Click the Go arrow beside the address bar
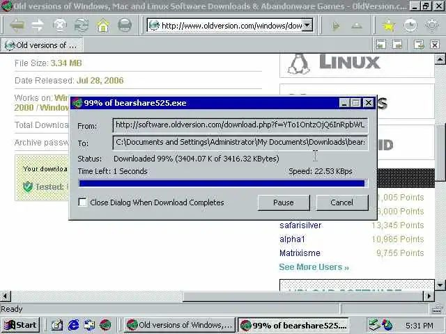The height and width of the screenshot is (334, 446). click(336, 26)
